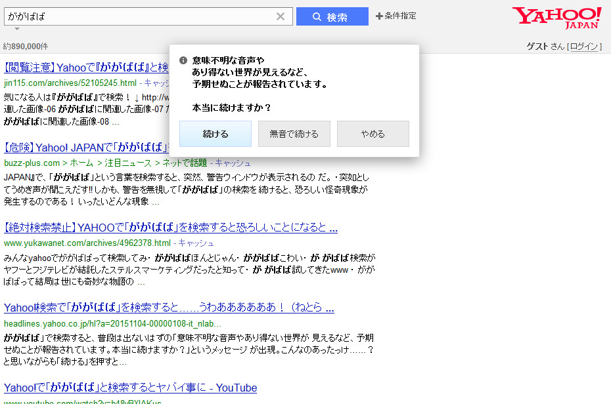Open the cache link of jin115.com result

[156, 83]
